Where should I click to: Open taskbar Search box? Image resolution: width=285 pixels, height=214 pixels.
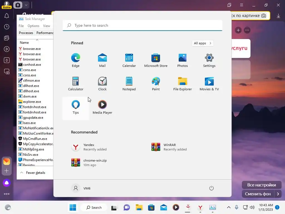94,207
